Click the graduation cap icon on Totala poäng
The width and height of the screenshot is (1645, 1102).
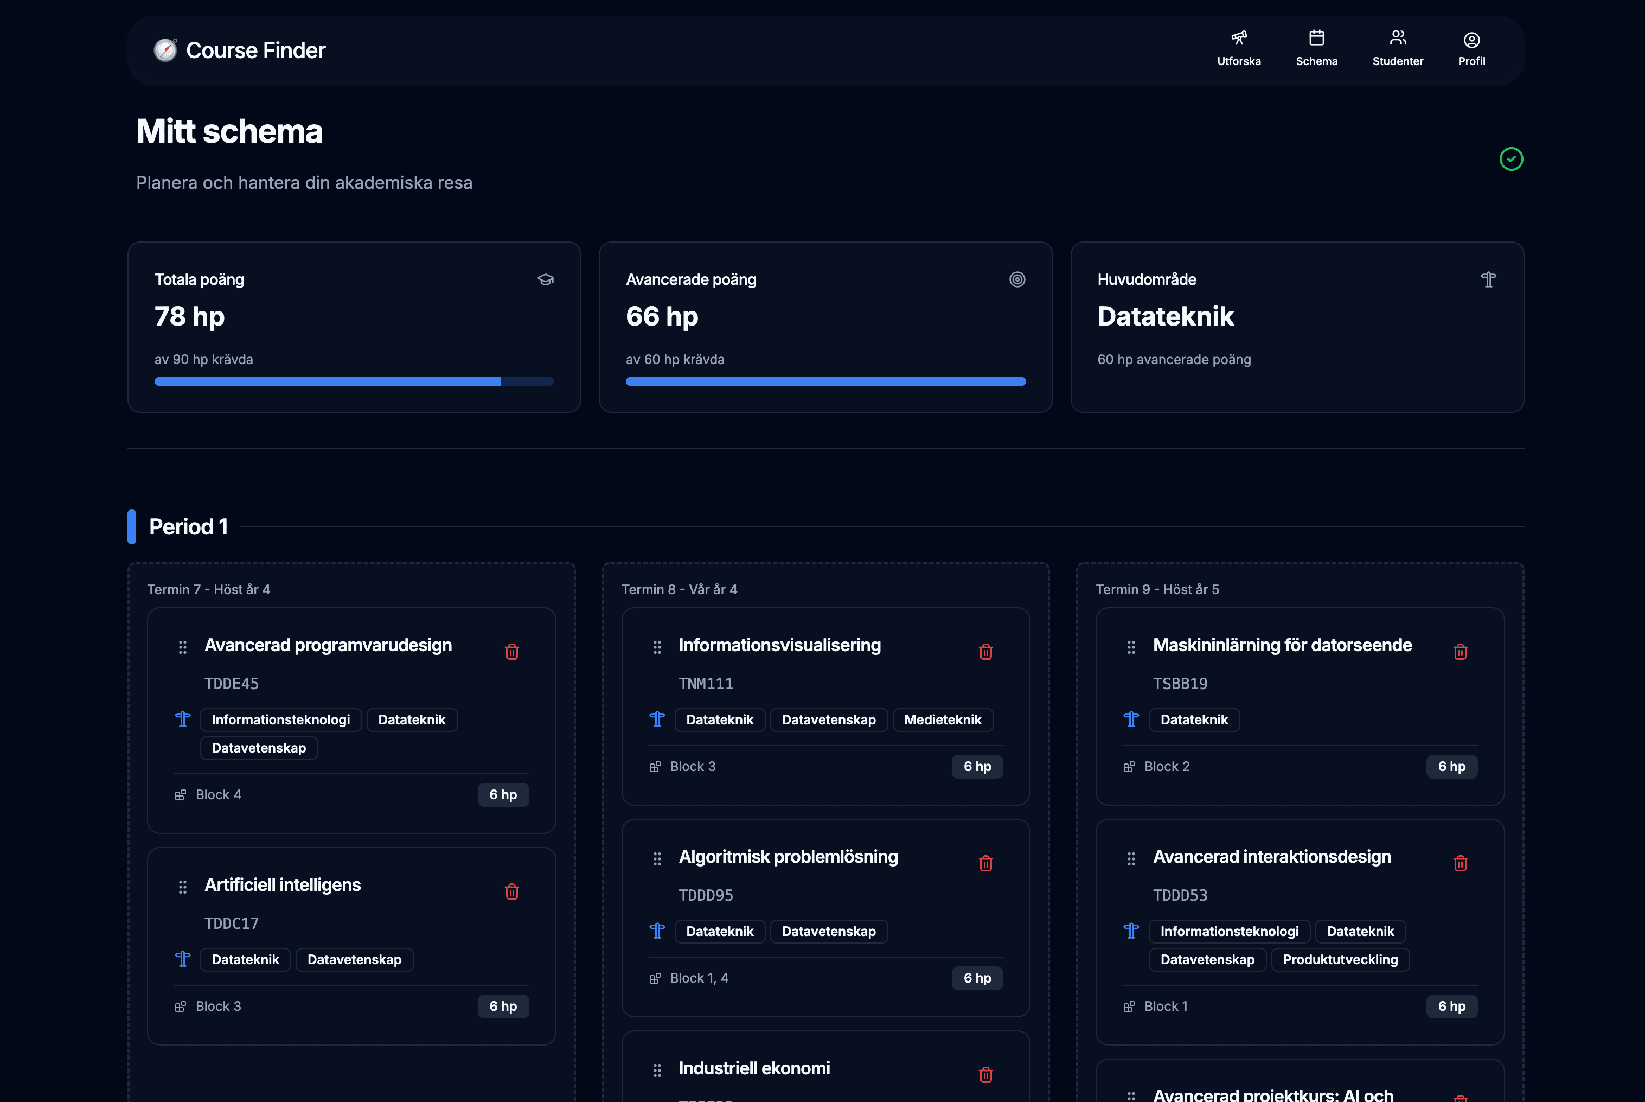coord(547,279)
